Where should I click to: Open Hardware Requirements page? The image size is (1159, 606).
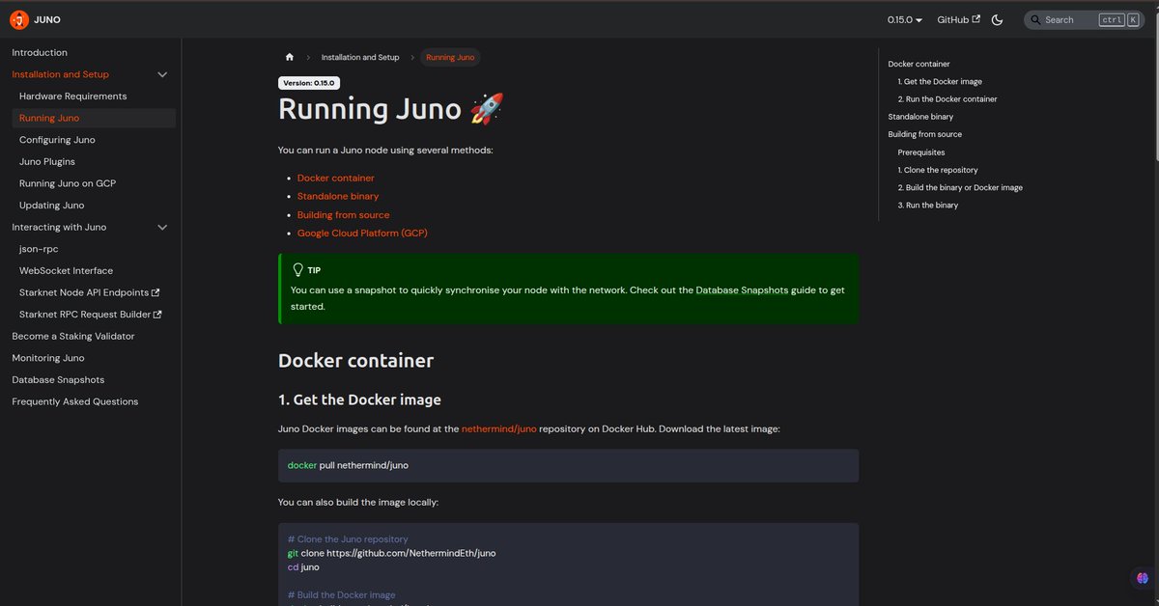click(x=72, y=96)
